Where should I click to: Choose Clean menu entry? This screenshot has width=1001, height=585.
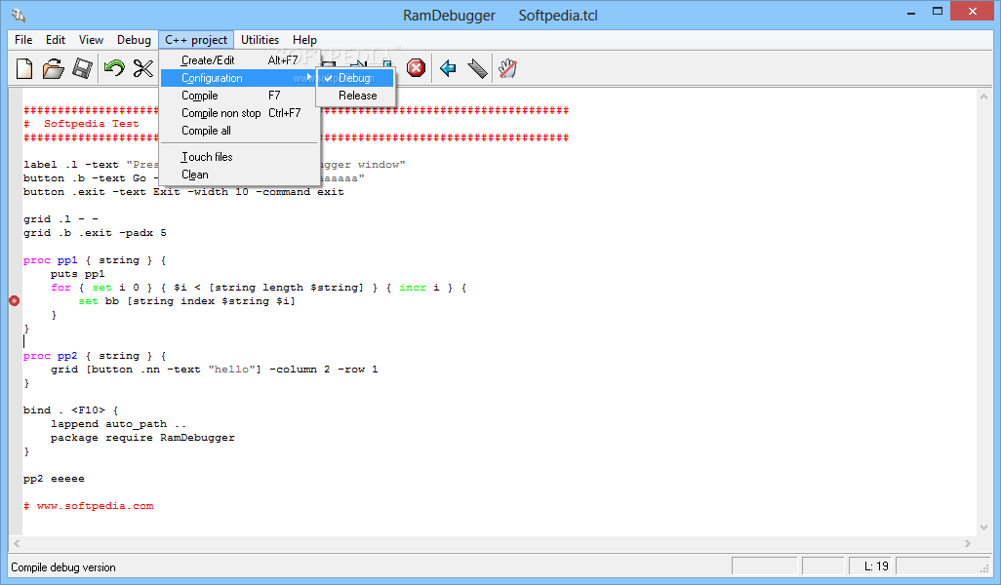[x=239, y=175]
